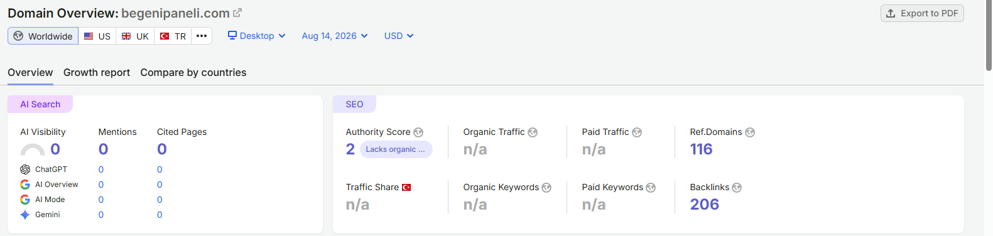993x236 pixels.
Task: Select the Worldwide region toggle
Action: click(43, 36)
